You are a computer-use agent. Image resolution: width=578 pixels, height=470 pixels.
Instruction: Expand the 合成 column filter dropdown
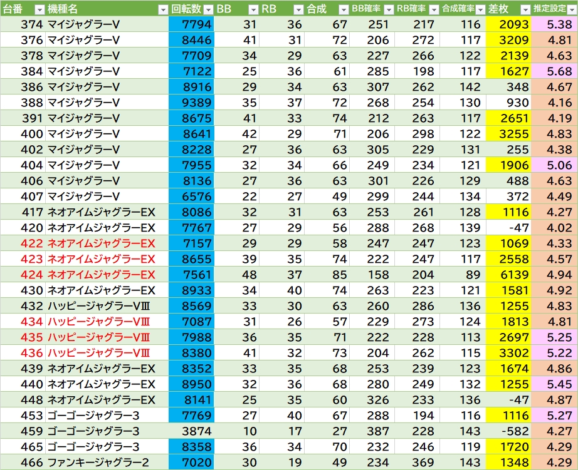tap(343, 9)
